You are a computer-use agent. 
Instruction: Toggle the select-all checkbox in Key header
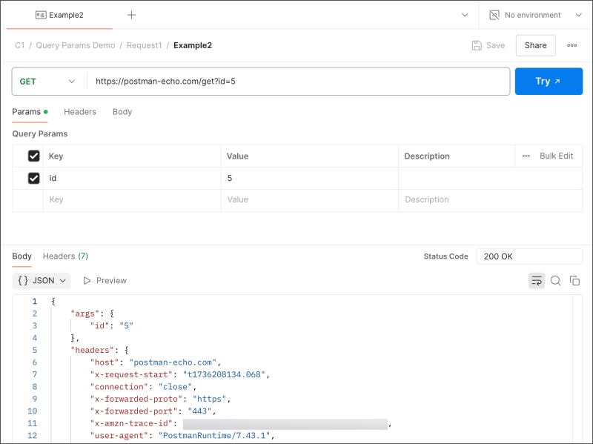click(x=33, y=156)
